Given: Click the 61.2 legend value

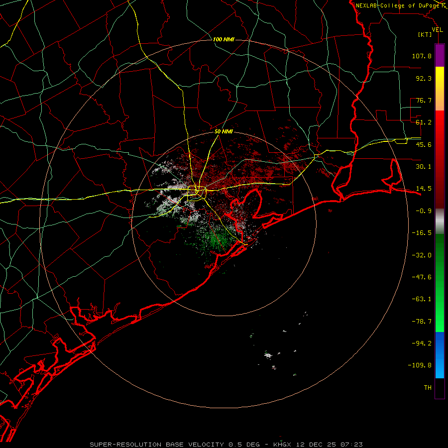Looking at the screenshot, I should (x=424, y=122).
